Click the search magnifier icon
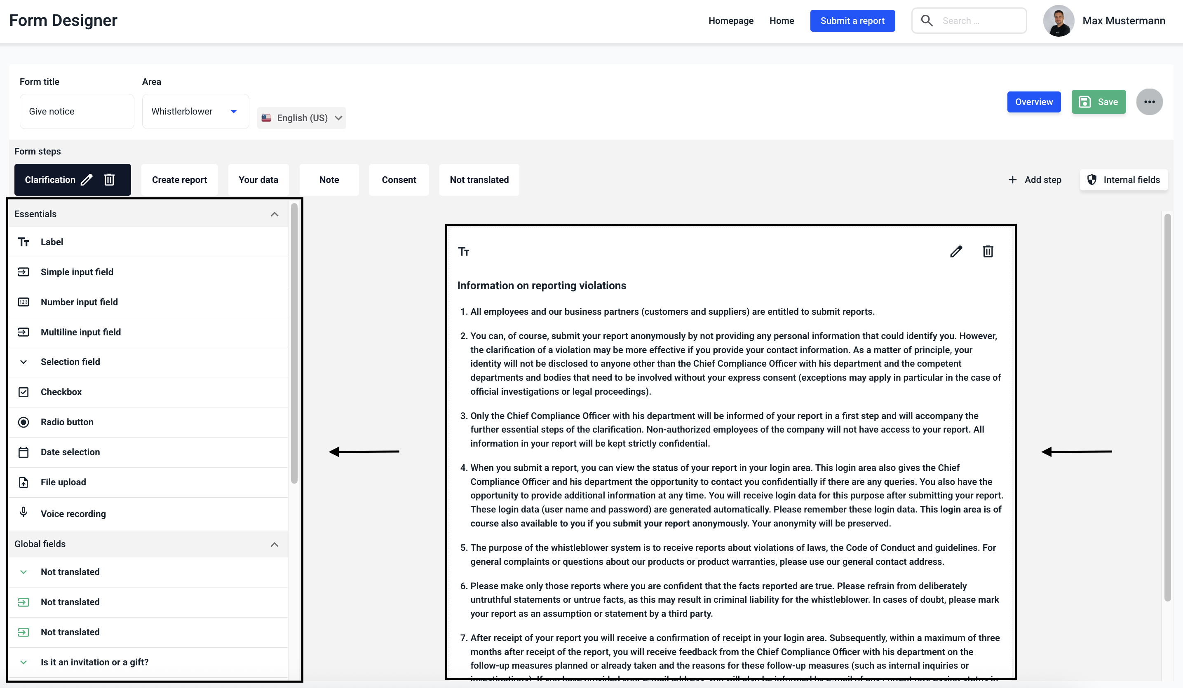 (926, 21)
